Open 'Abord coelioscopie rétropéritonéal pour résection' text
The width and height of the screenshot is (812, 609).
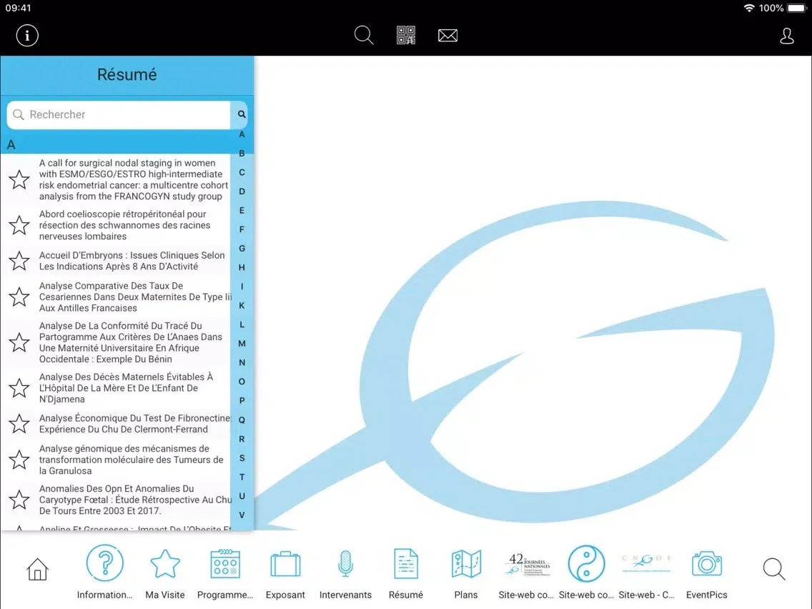click(x=125, y=225)
